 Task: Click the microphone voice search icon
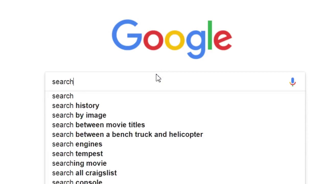coord(293,82)
